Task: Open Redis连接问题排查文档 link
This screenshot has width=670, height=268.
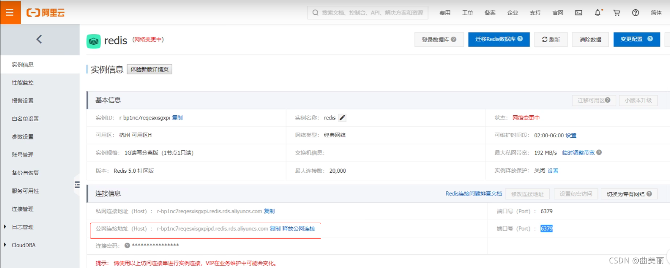Action: pyautogui.click(x=474, y=194)
